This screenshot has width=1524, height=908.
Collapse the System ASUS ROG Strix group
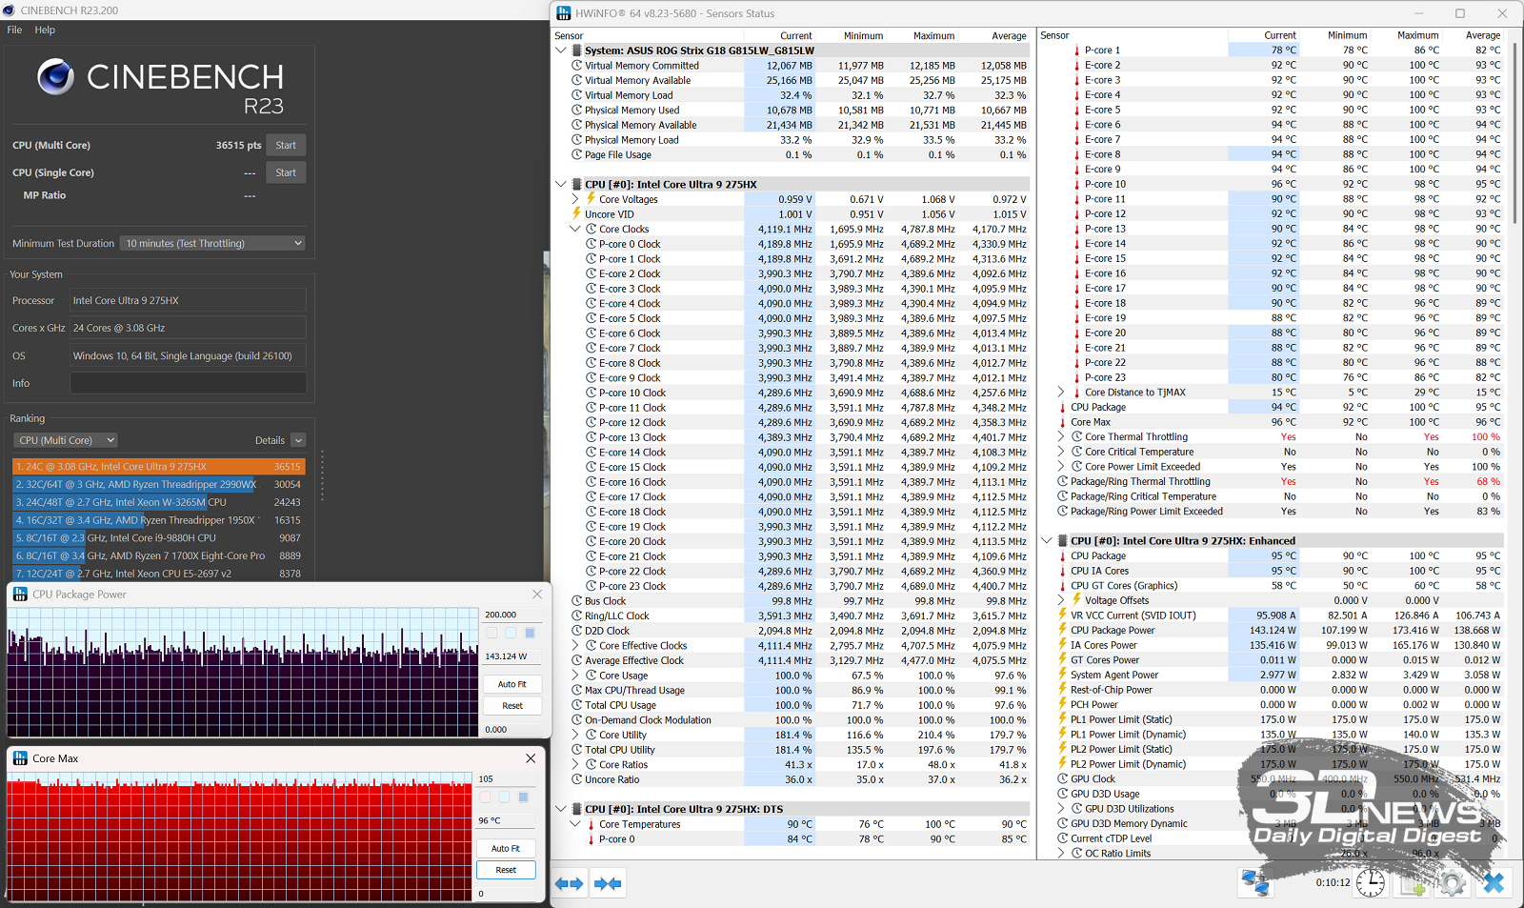[561, 50]
